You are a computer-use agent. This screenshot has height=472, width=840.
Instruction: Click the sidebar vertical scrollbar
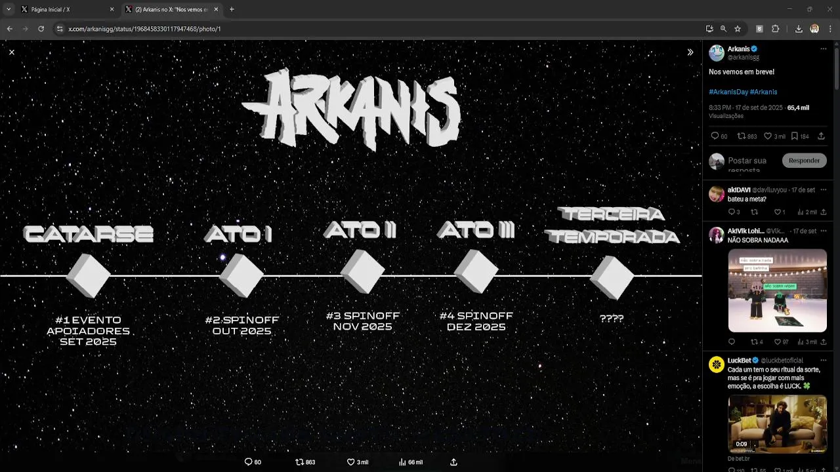click(837, 69)
